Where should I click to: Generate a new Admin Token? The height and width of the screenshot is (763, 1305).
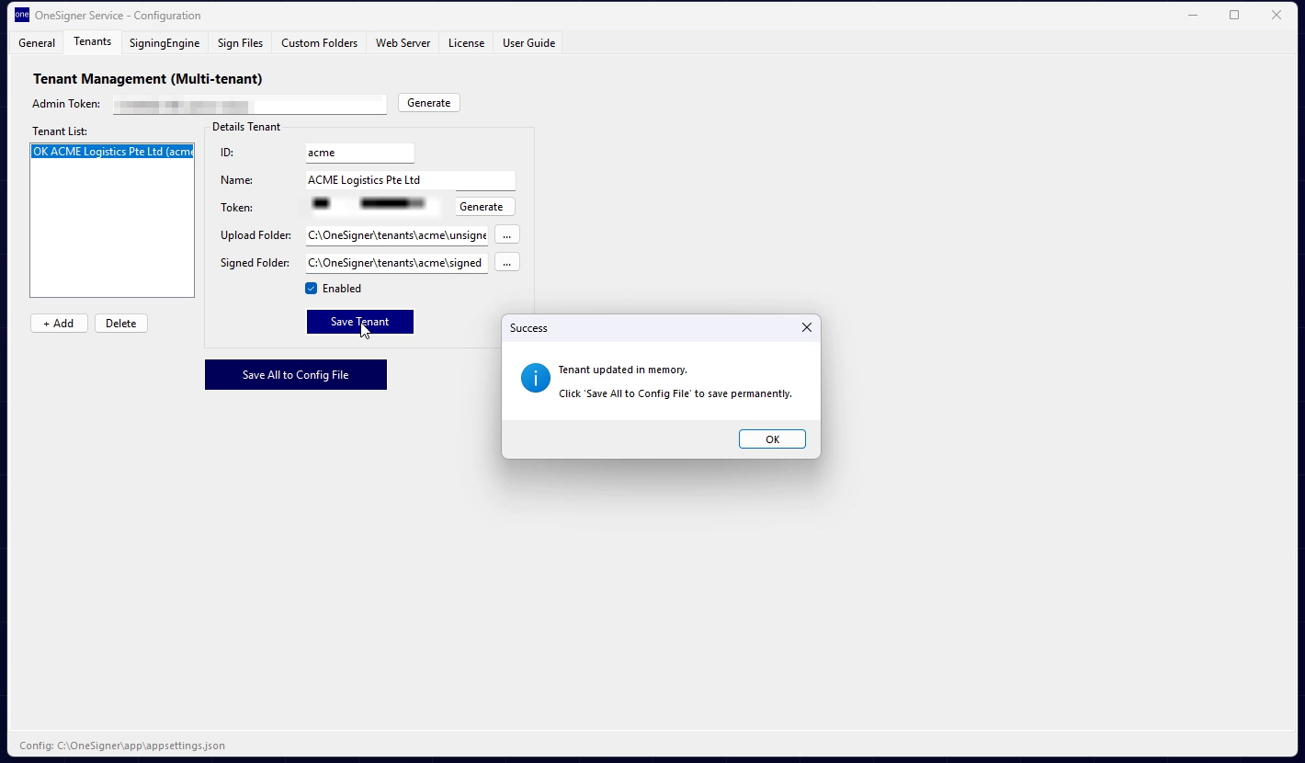tap(429, 103)
